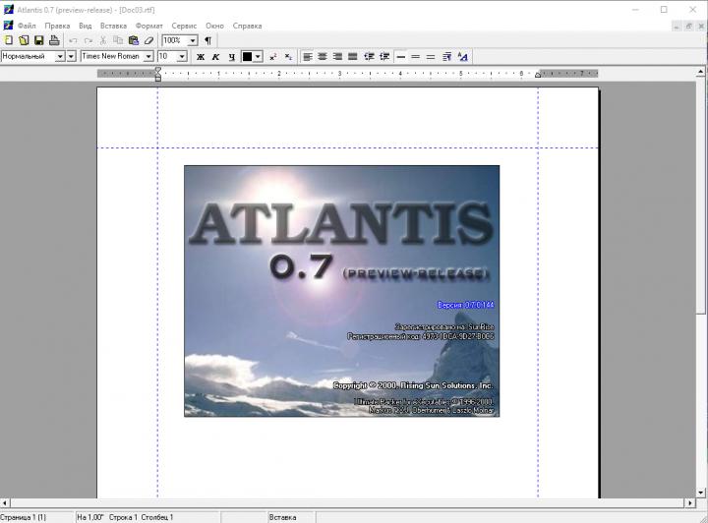Toggle the pilcrow show-special-symbols button
The height and width of the screenshot is (523, 708).
pyautogui.click(x=207, y=40)
